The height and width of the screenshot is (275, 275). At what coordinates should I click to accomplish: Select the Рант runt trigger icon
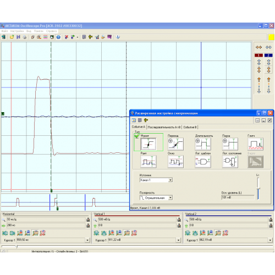pyautogui.click(x=148, y=162)
